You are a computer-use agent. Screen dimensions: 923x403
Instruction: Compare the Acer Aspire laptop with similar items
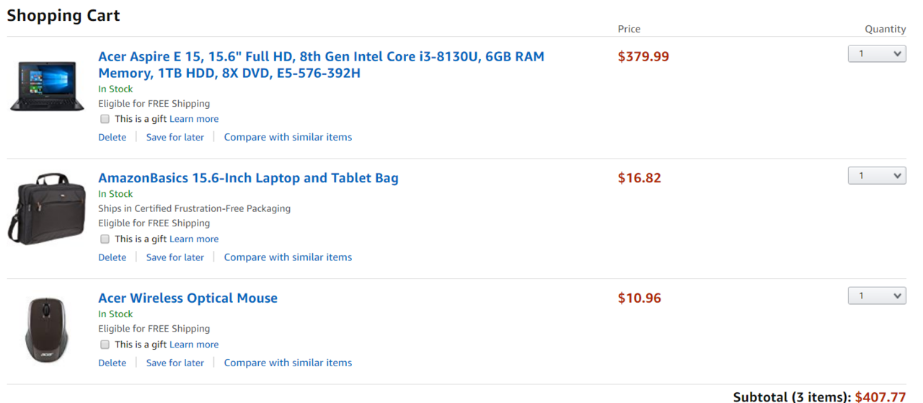pos(288,137)
